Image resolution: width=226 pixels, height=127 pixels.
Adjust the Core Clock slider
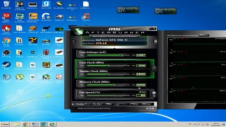108,66
